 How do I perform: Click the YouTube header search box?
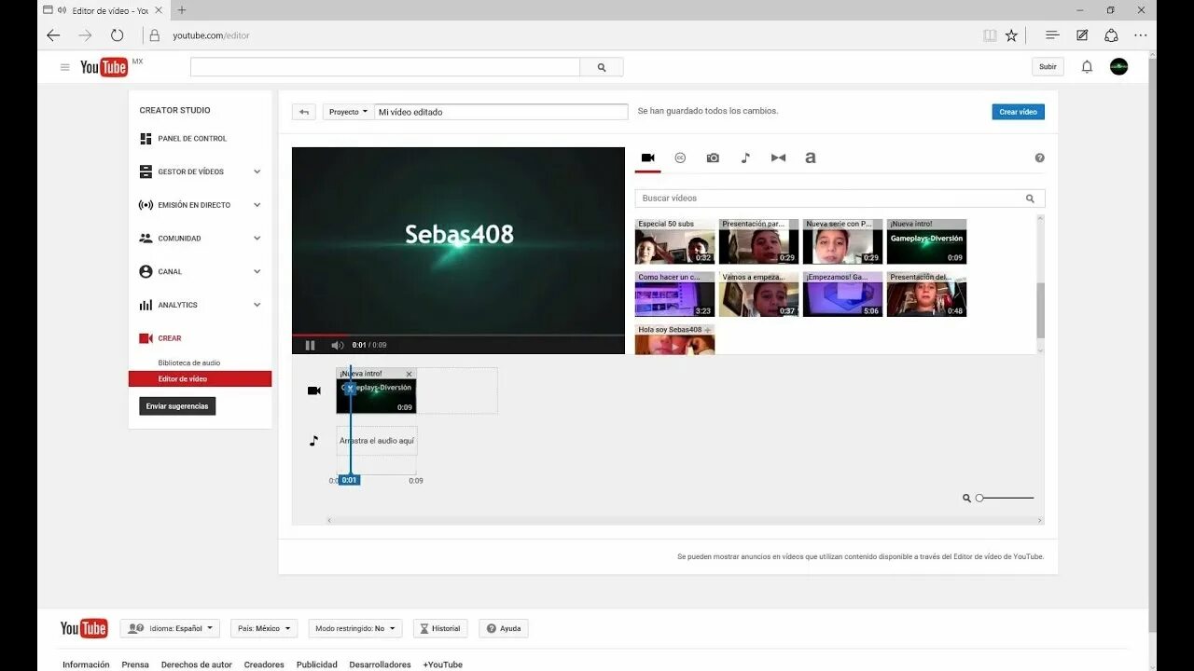385,67
